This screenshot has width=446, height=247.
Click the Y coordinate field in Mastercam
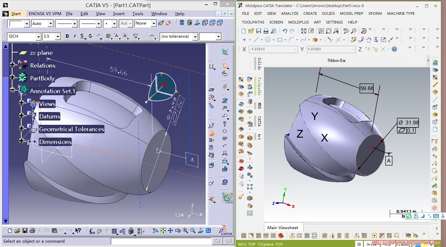331,49
